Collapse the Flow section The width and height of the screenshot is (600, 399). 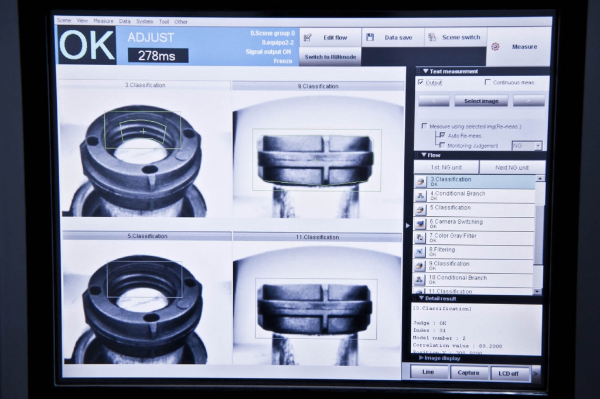[x=424, y=155]
